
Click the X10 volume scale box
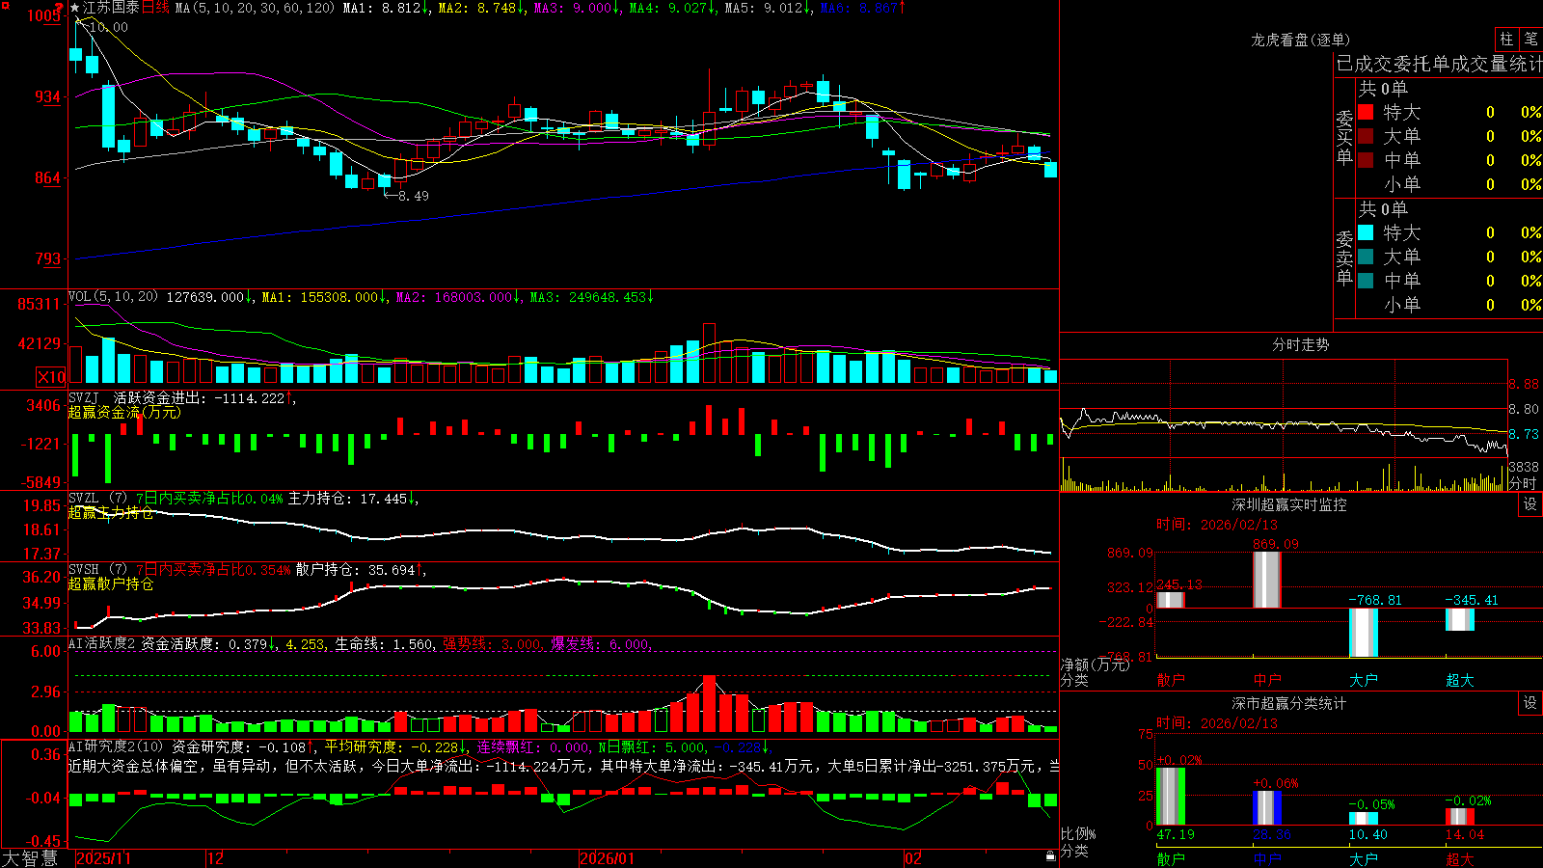(x=51, y=377)
